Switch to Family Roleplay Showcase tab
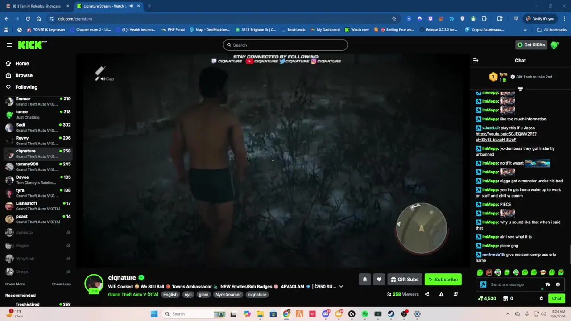This screenshot has width=571, height=321. pyautogui.click(x=37, y=6)
